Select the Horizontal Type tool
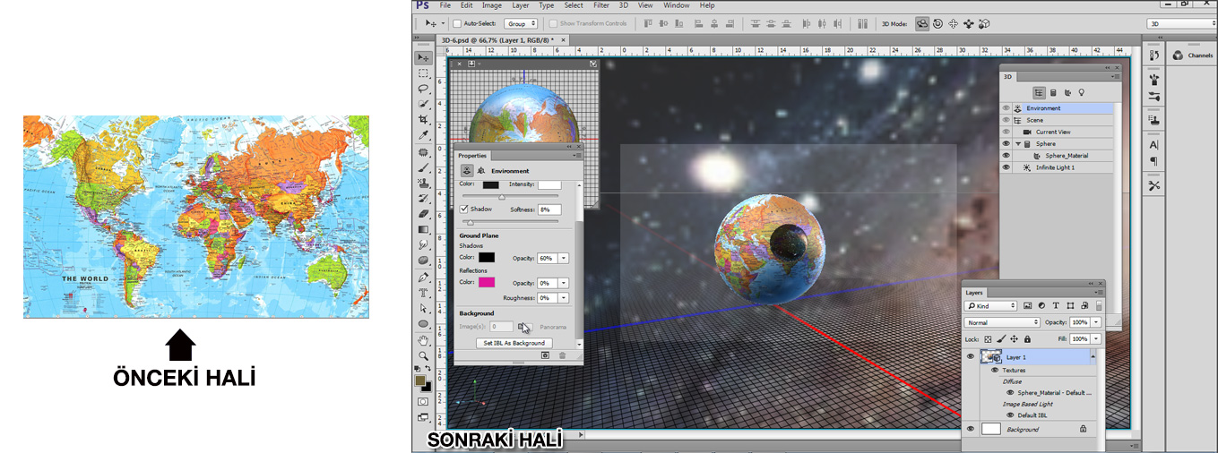1218x453 pixels. (424, 292)
